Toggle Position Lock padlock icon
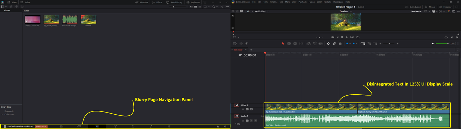 point(340,43)
